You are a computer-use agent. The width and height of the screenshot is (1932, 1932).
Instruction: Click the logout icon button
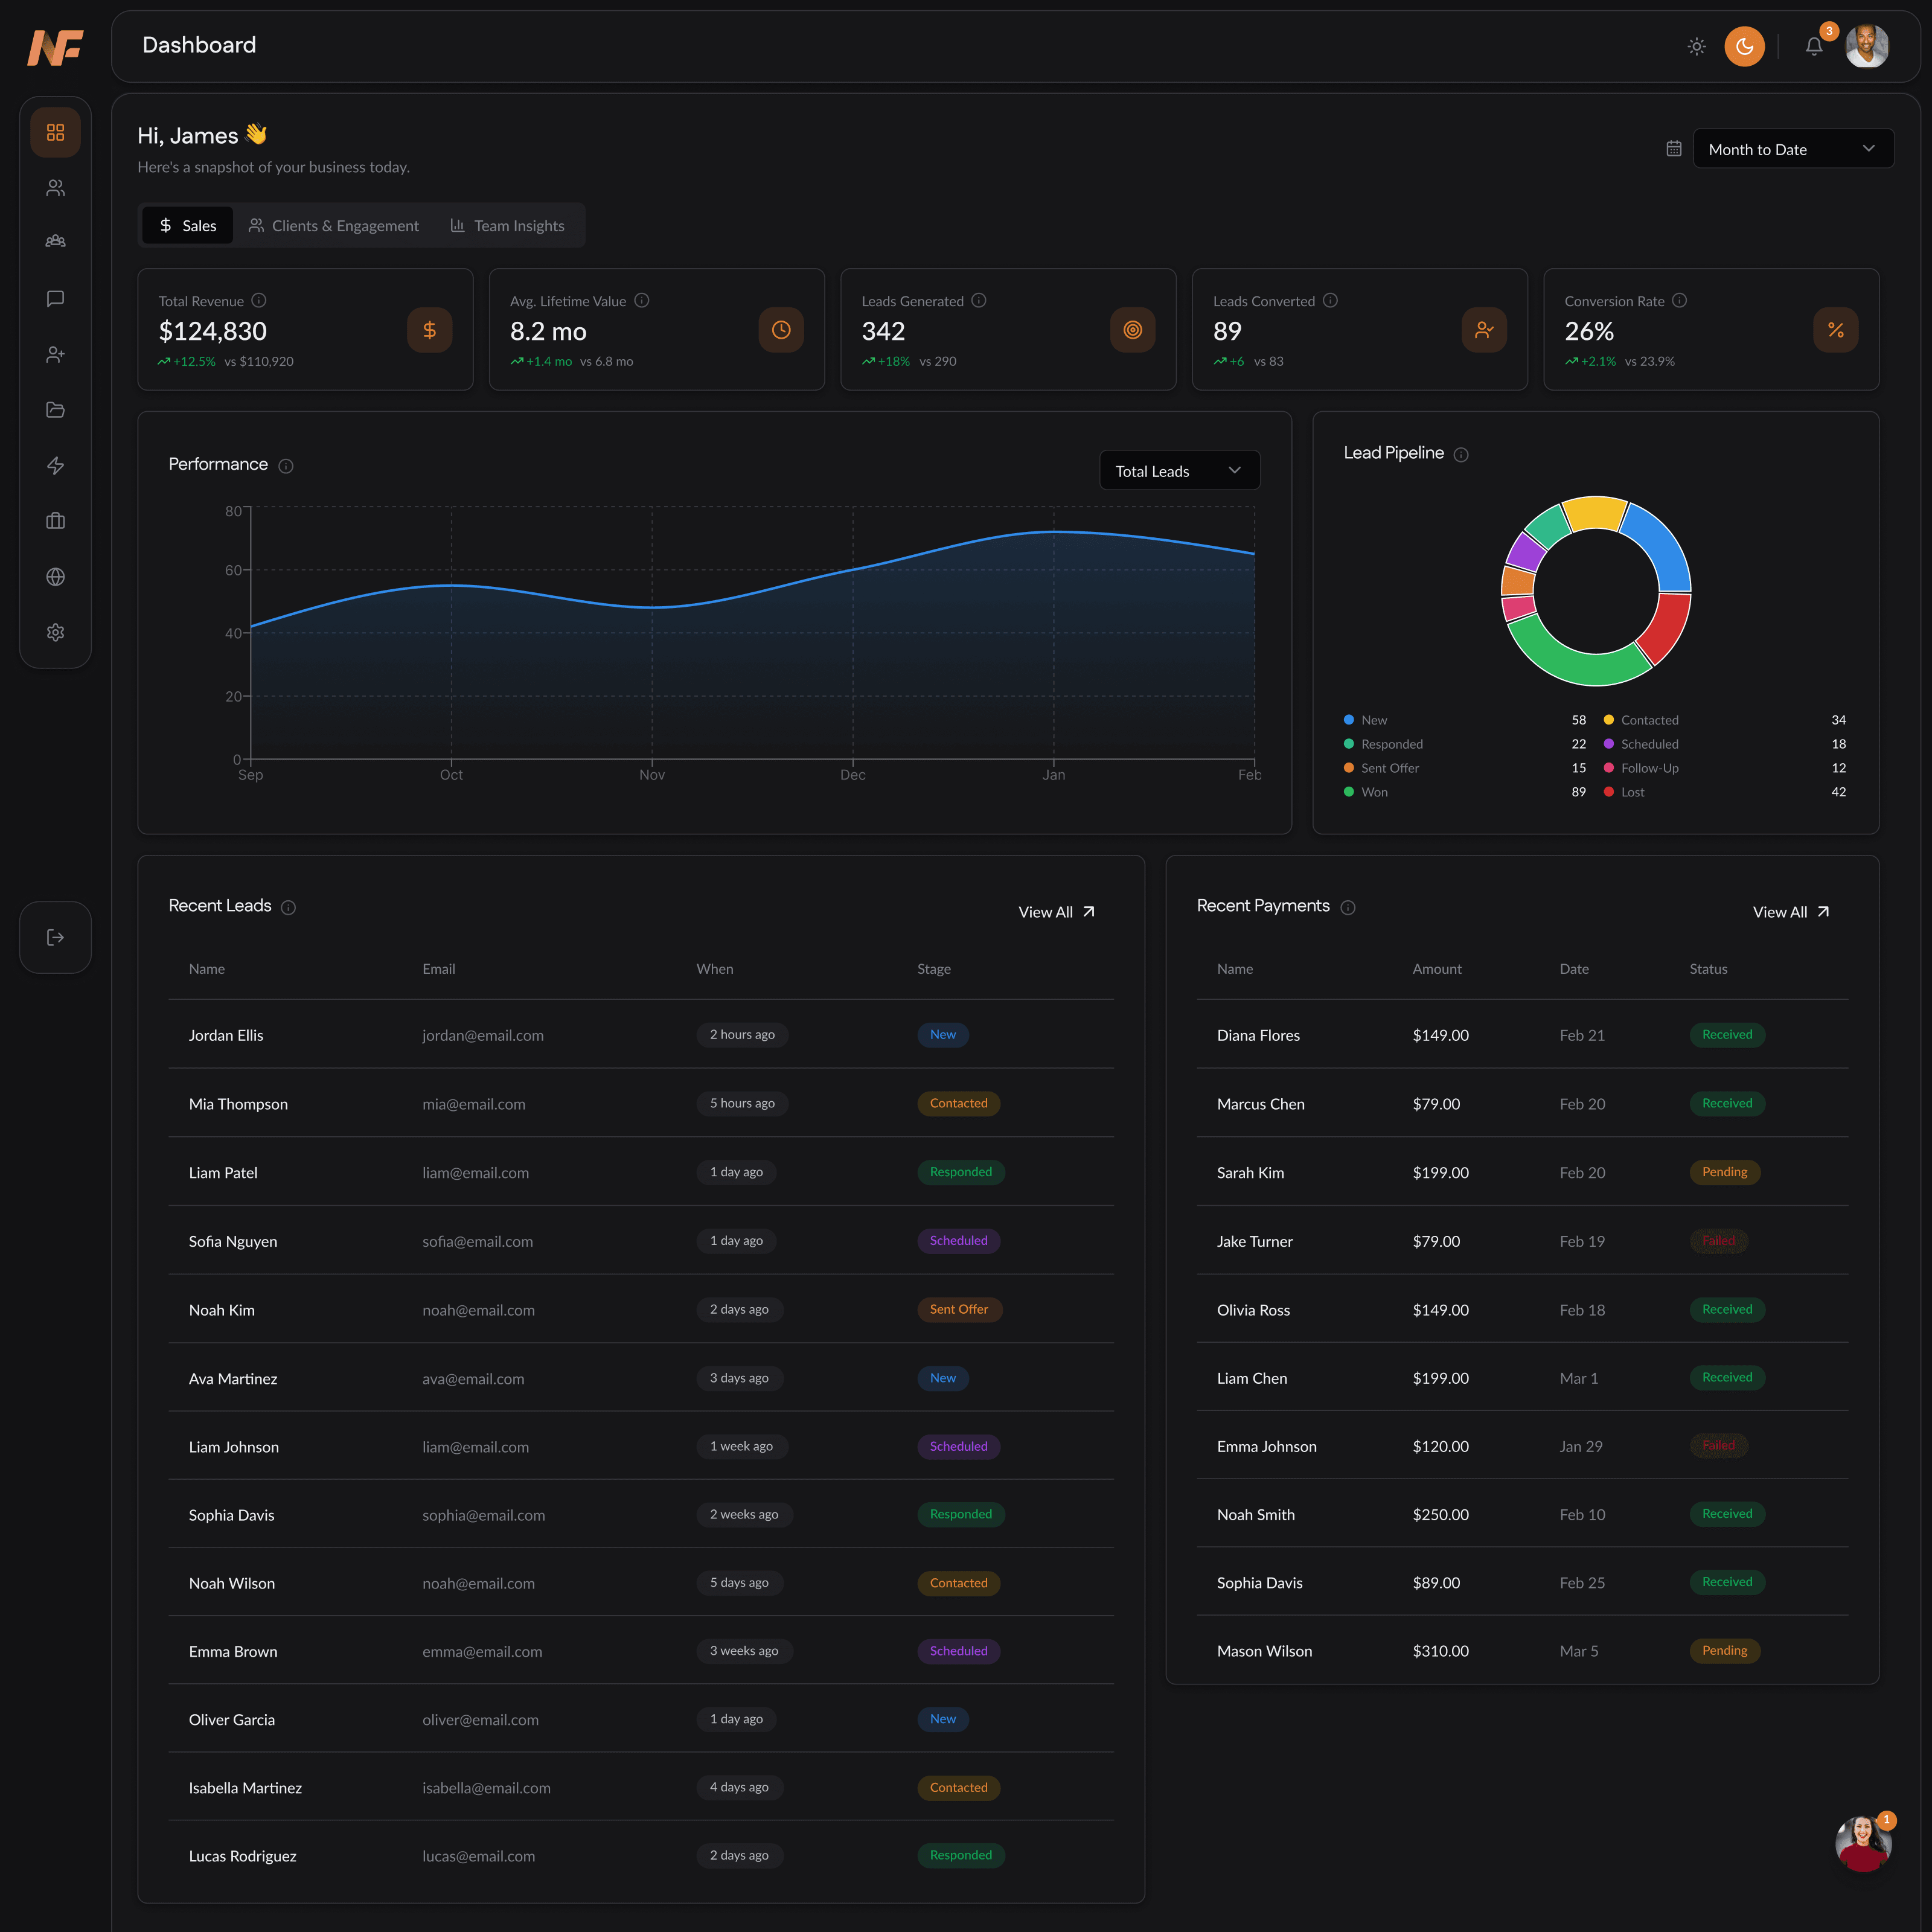coord(55,937)
